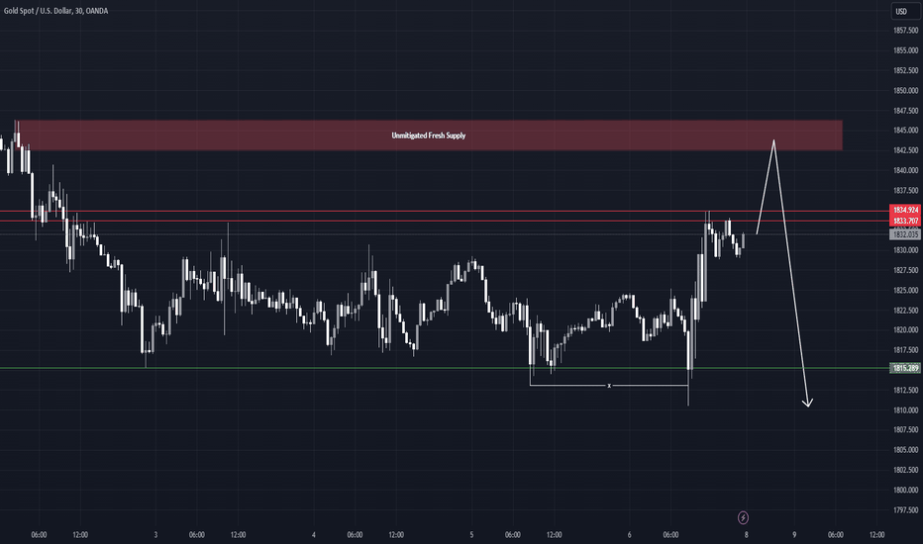Click date 3 on the time axis
The width and height of the screenshot is (923, 544).
tap(155, 535)
